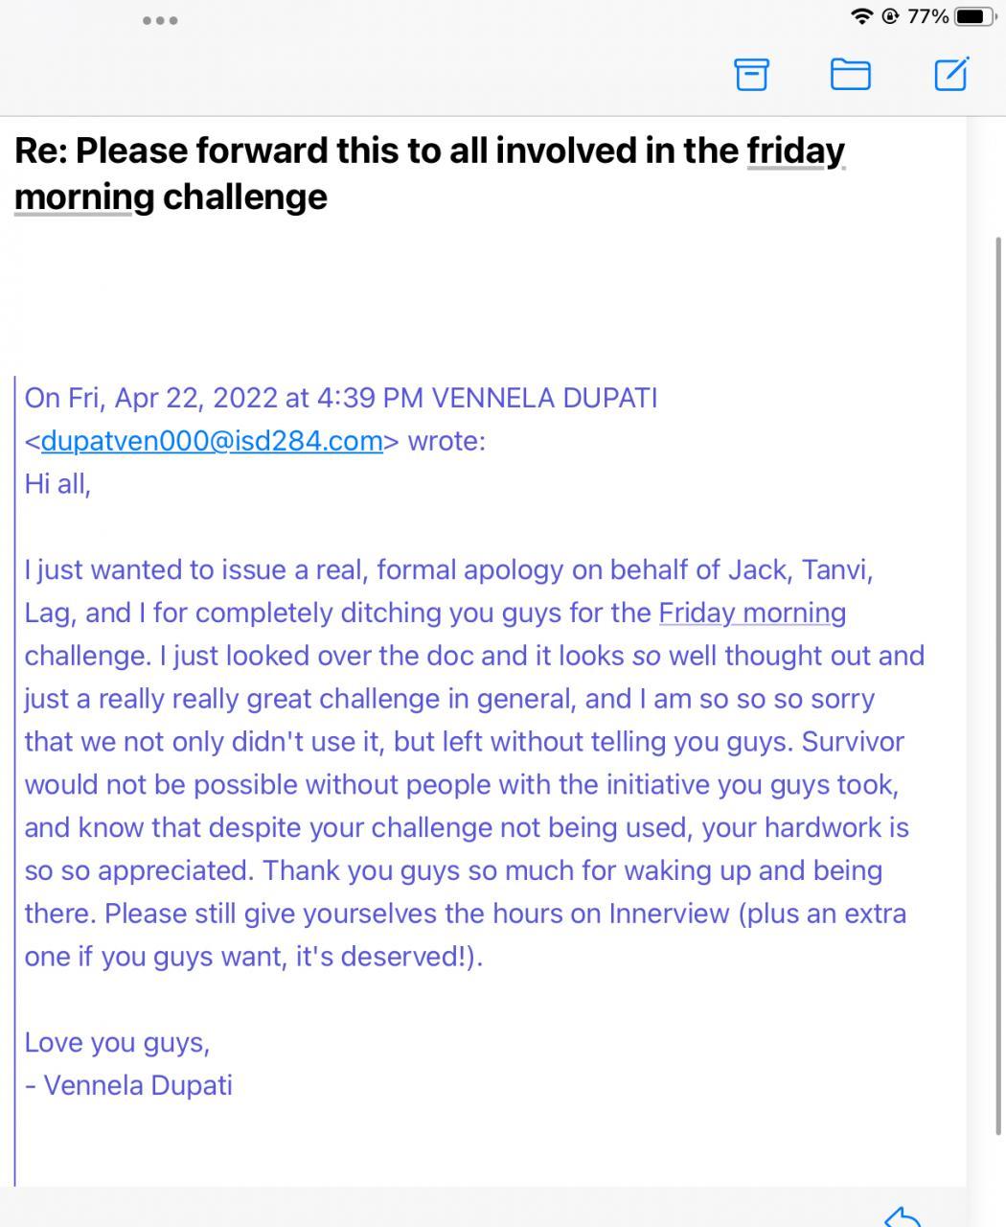Tap the battery indicator icon
Viewport: 1006px width, 1227px height.
pos(974,16)
